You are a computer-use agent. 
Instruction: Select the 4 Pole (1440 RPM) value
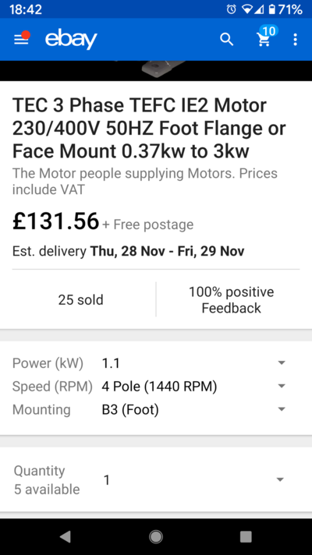(159, 386)
